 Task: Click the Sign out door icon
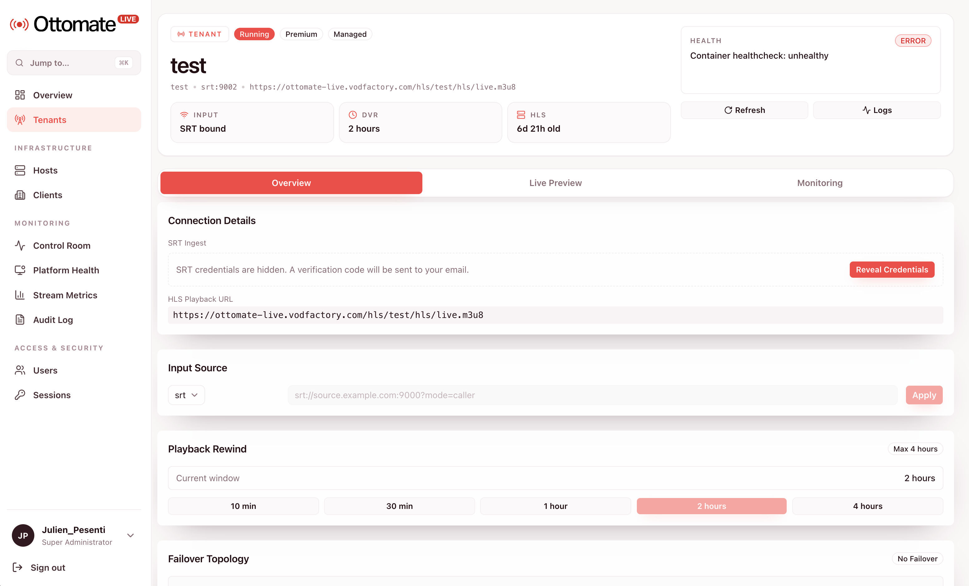[x=18, y=568]
